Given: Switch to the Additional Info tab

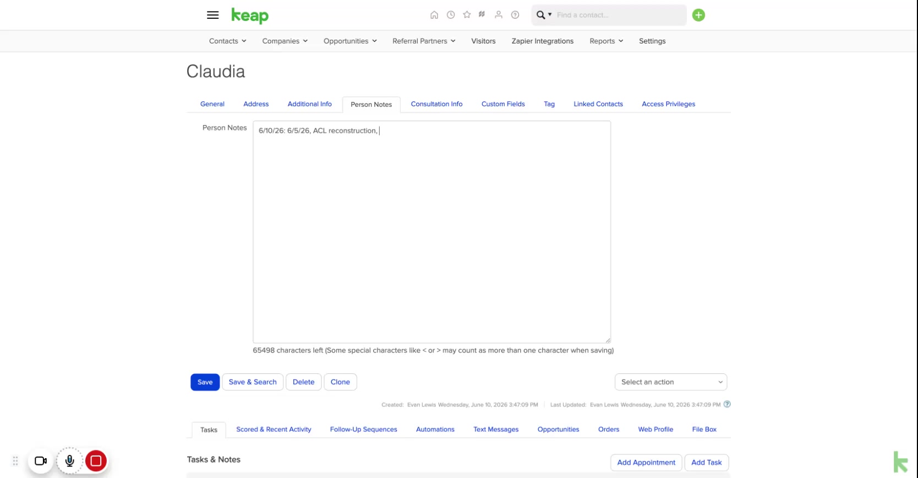Looking at the screenshot, I should 309,104.
